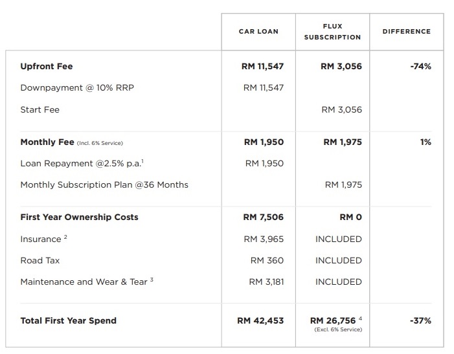Click the CAR LOAN column header

point(258,32)
